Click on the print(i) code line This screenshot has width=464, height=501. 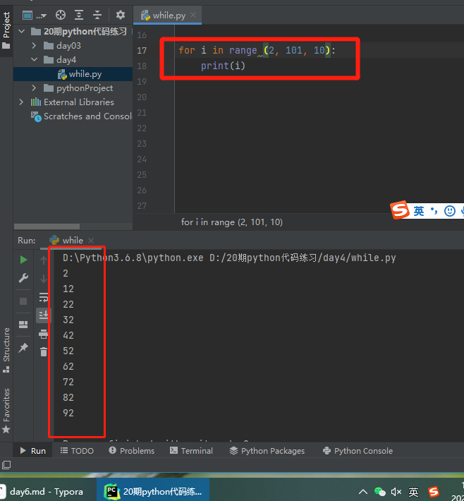[223, 66]
